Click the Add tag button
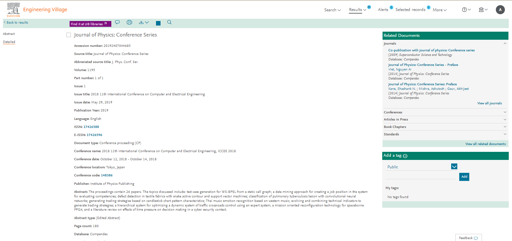This screenshot has height=241, width=512. click(464, 177)
